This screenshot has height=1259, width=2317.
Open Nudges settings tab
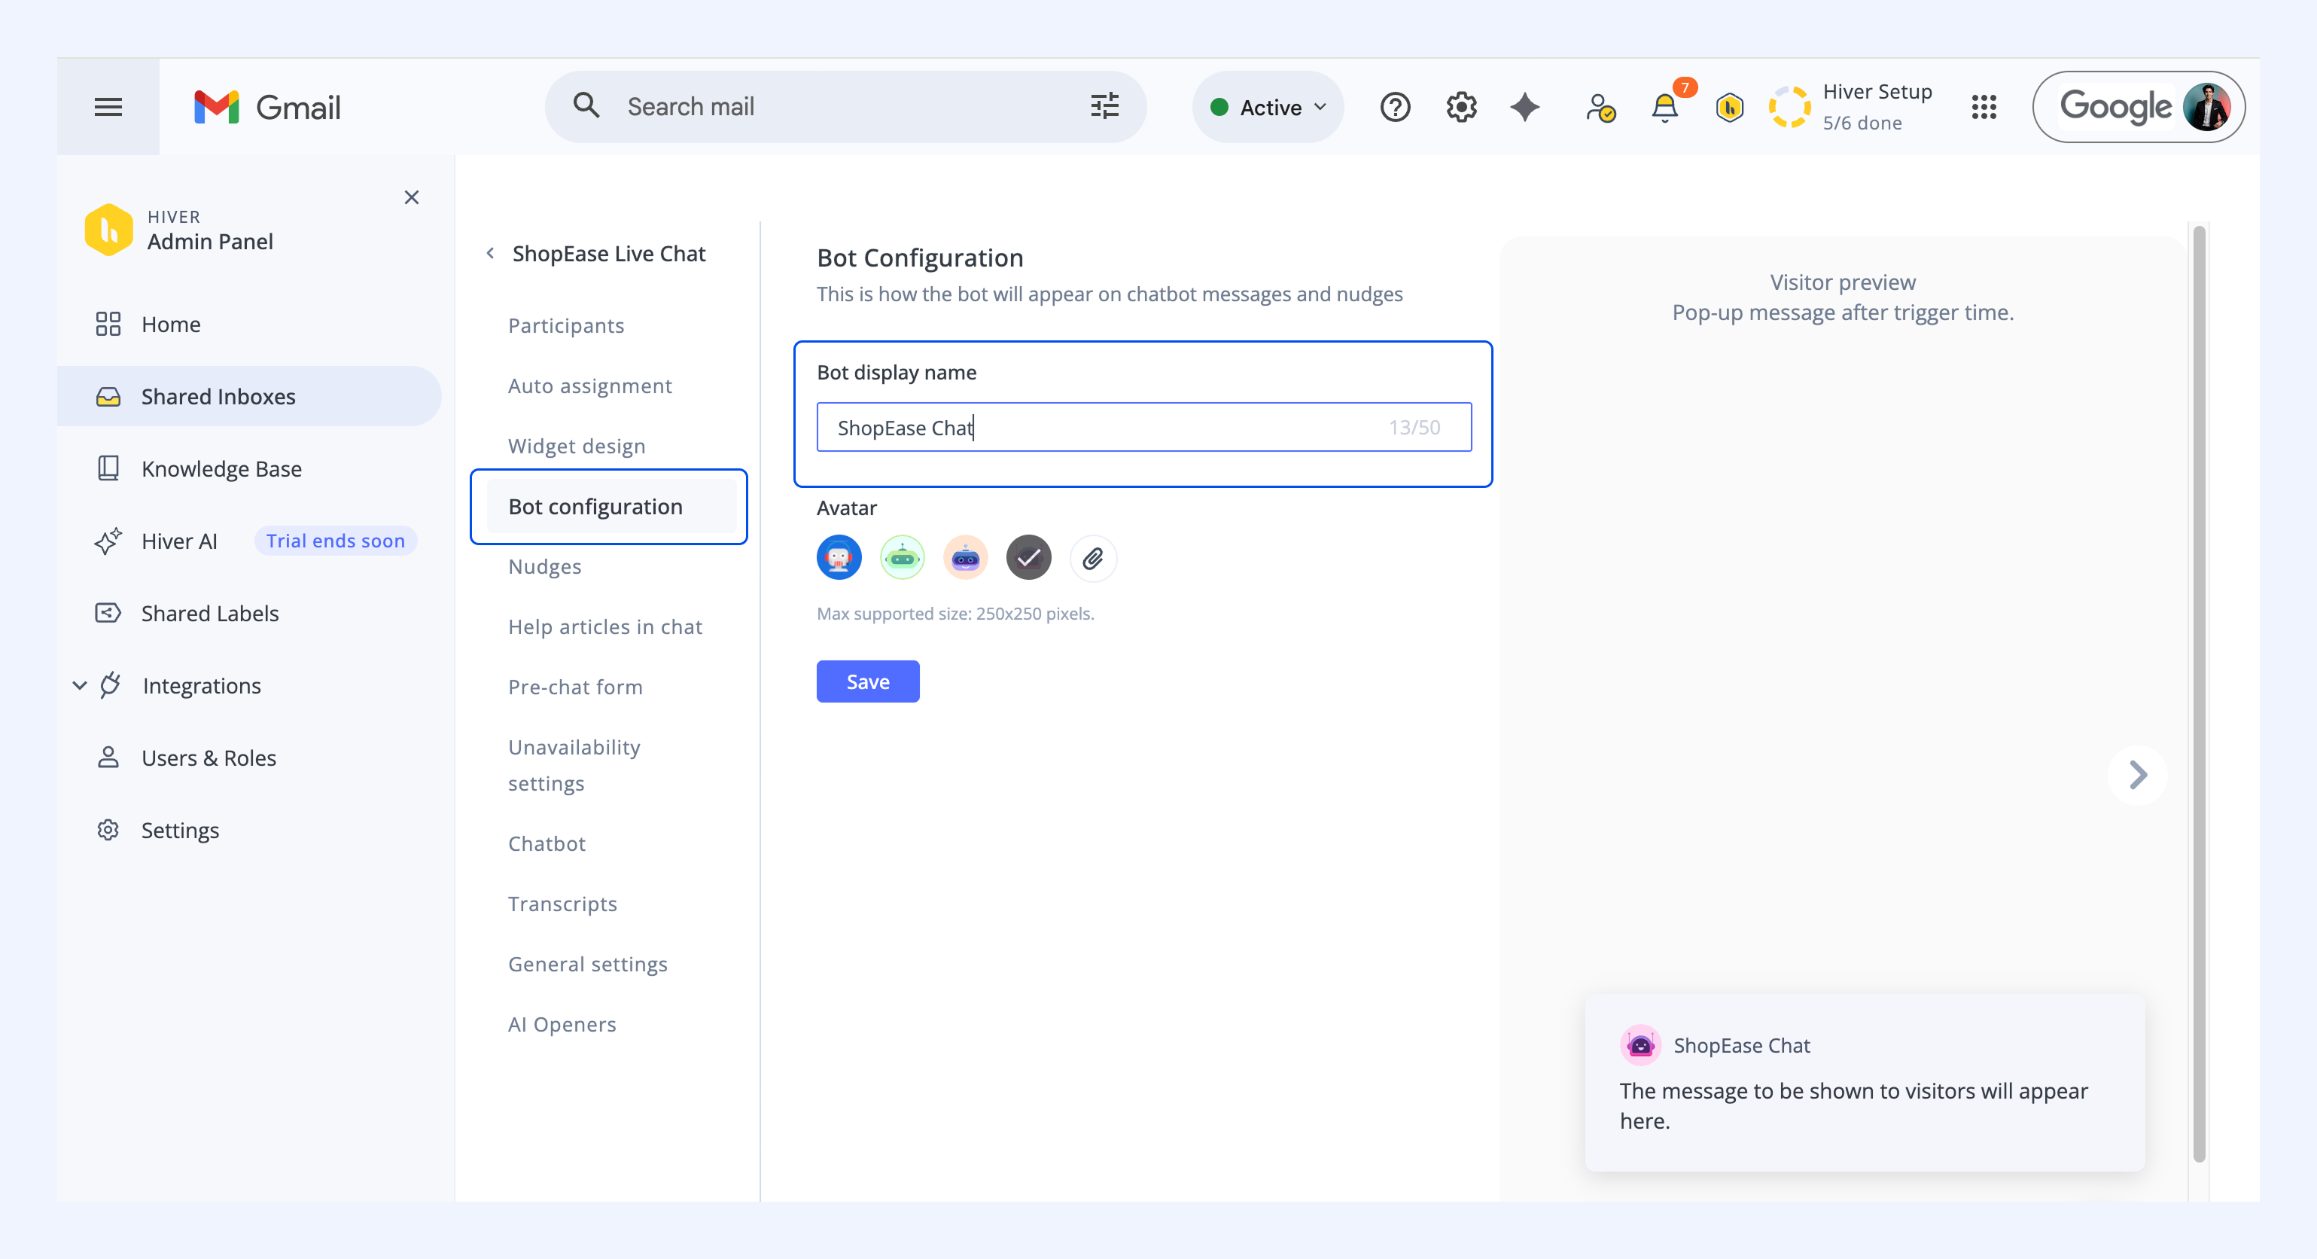click(544, 567)
